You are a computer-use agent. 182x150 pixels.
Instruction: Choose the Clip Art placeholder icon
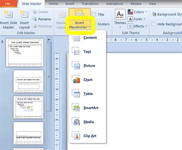pos(76,135)
